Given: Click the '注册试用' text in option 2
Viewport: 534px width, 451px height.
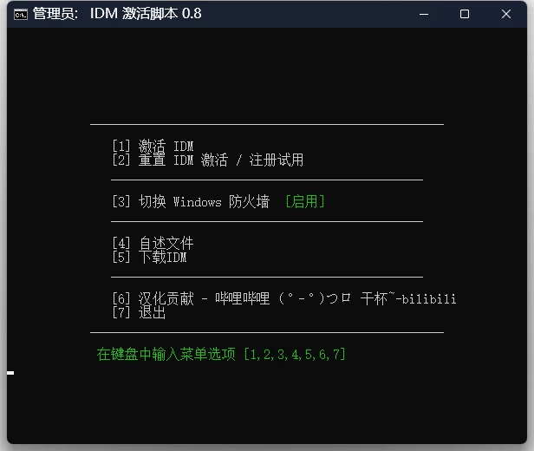Looking at the screenshot, I should [277, 160].
